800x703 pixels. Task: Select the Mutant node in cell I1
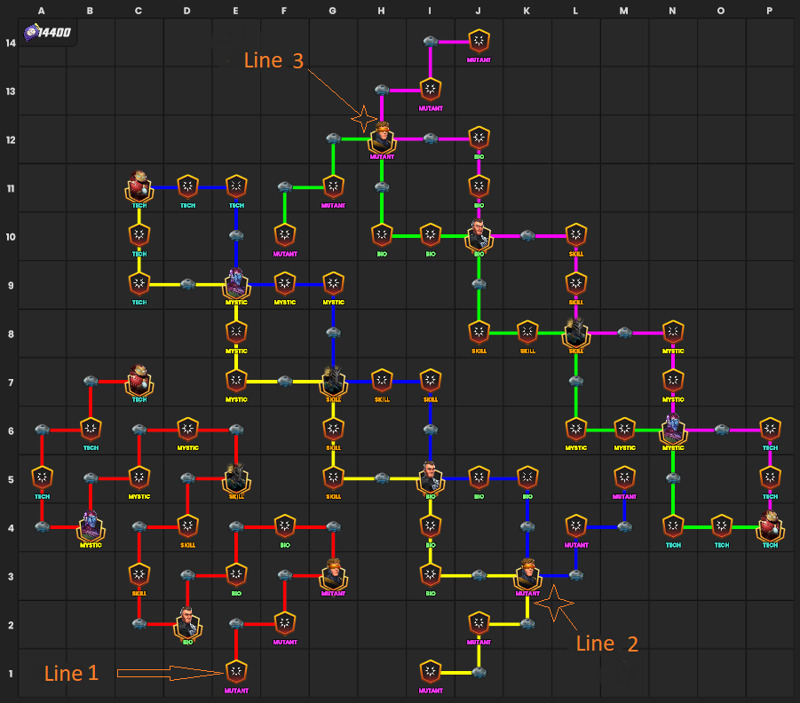point(430,671)
